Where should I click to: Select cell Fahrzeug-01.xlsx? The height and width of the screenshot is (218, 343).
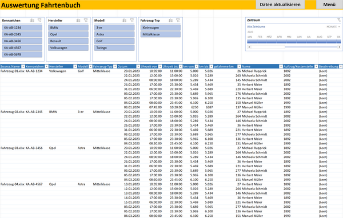13,71
